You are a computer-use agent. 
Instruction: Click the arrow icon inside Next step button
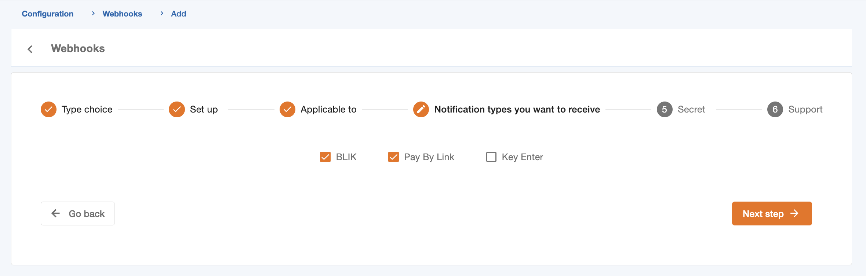click(794, 213)
